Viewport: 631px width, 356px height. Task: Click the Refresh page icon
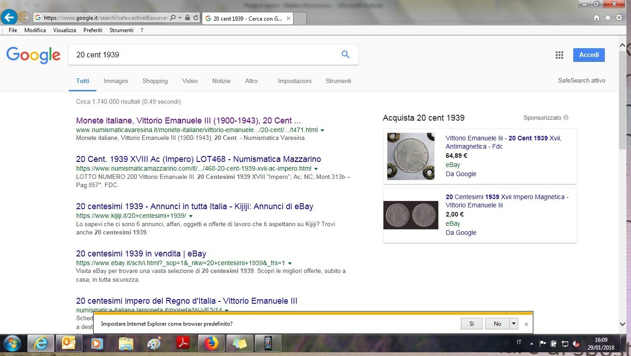[x=196, y=18]
